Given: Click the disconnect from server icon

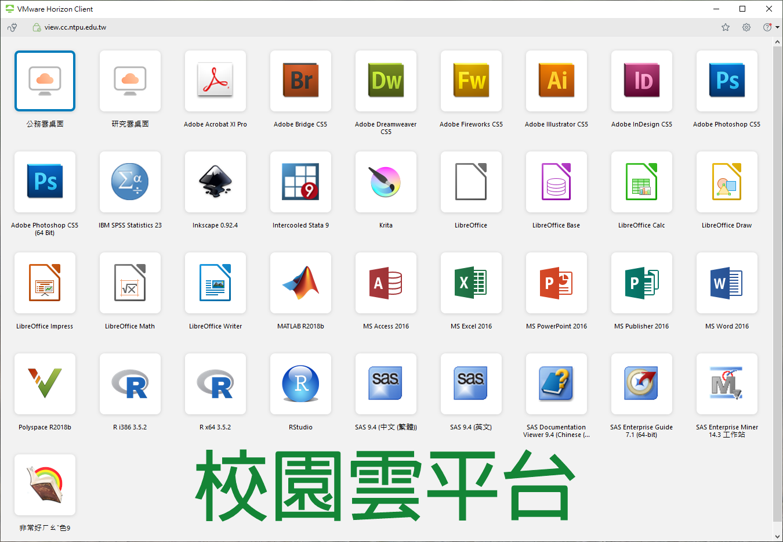Looking at the screenshot, I should click(12, 27).
